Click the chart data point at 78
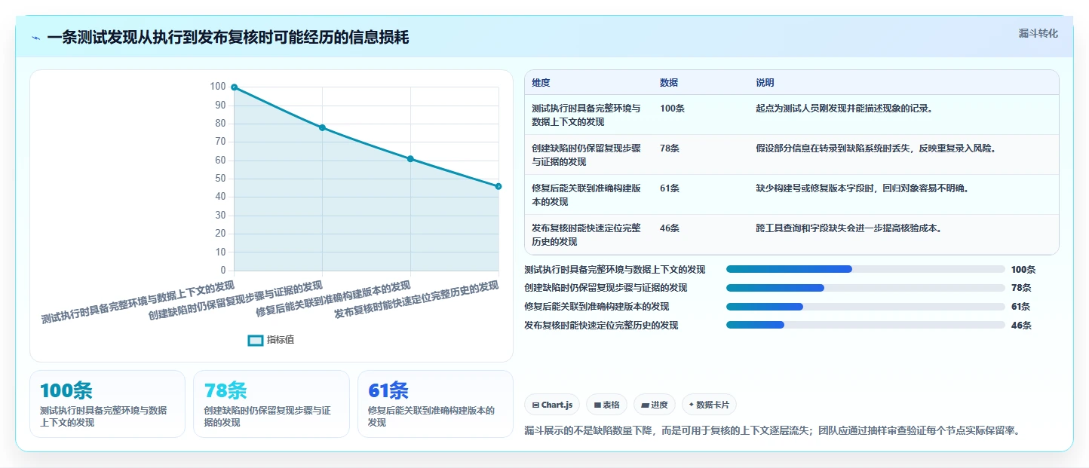Screen dimensions: 1089x468 pyautogui.click(x=322, y=128)
